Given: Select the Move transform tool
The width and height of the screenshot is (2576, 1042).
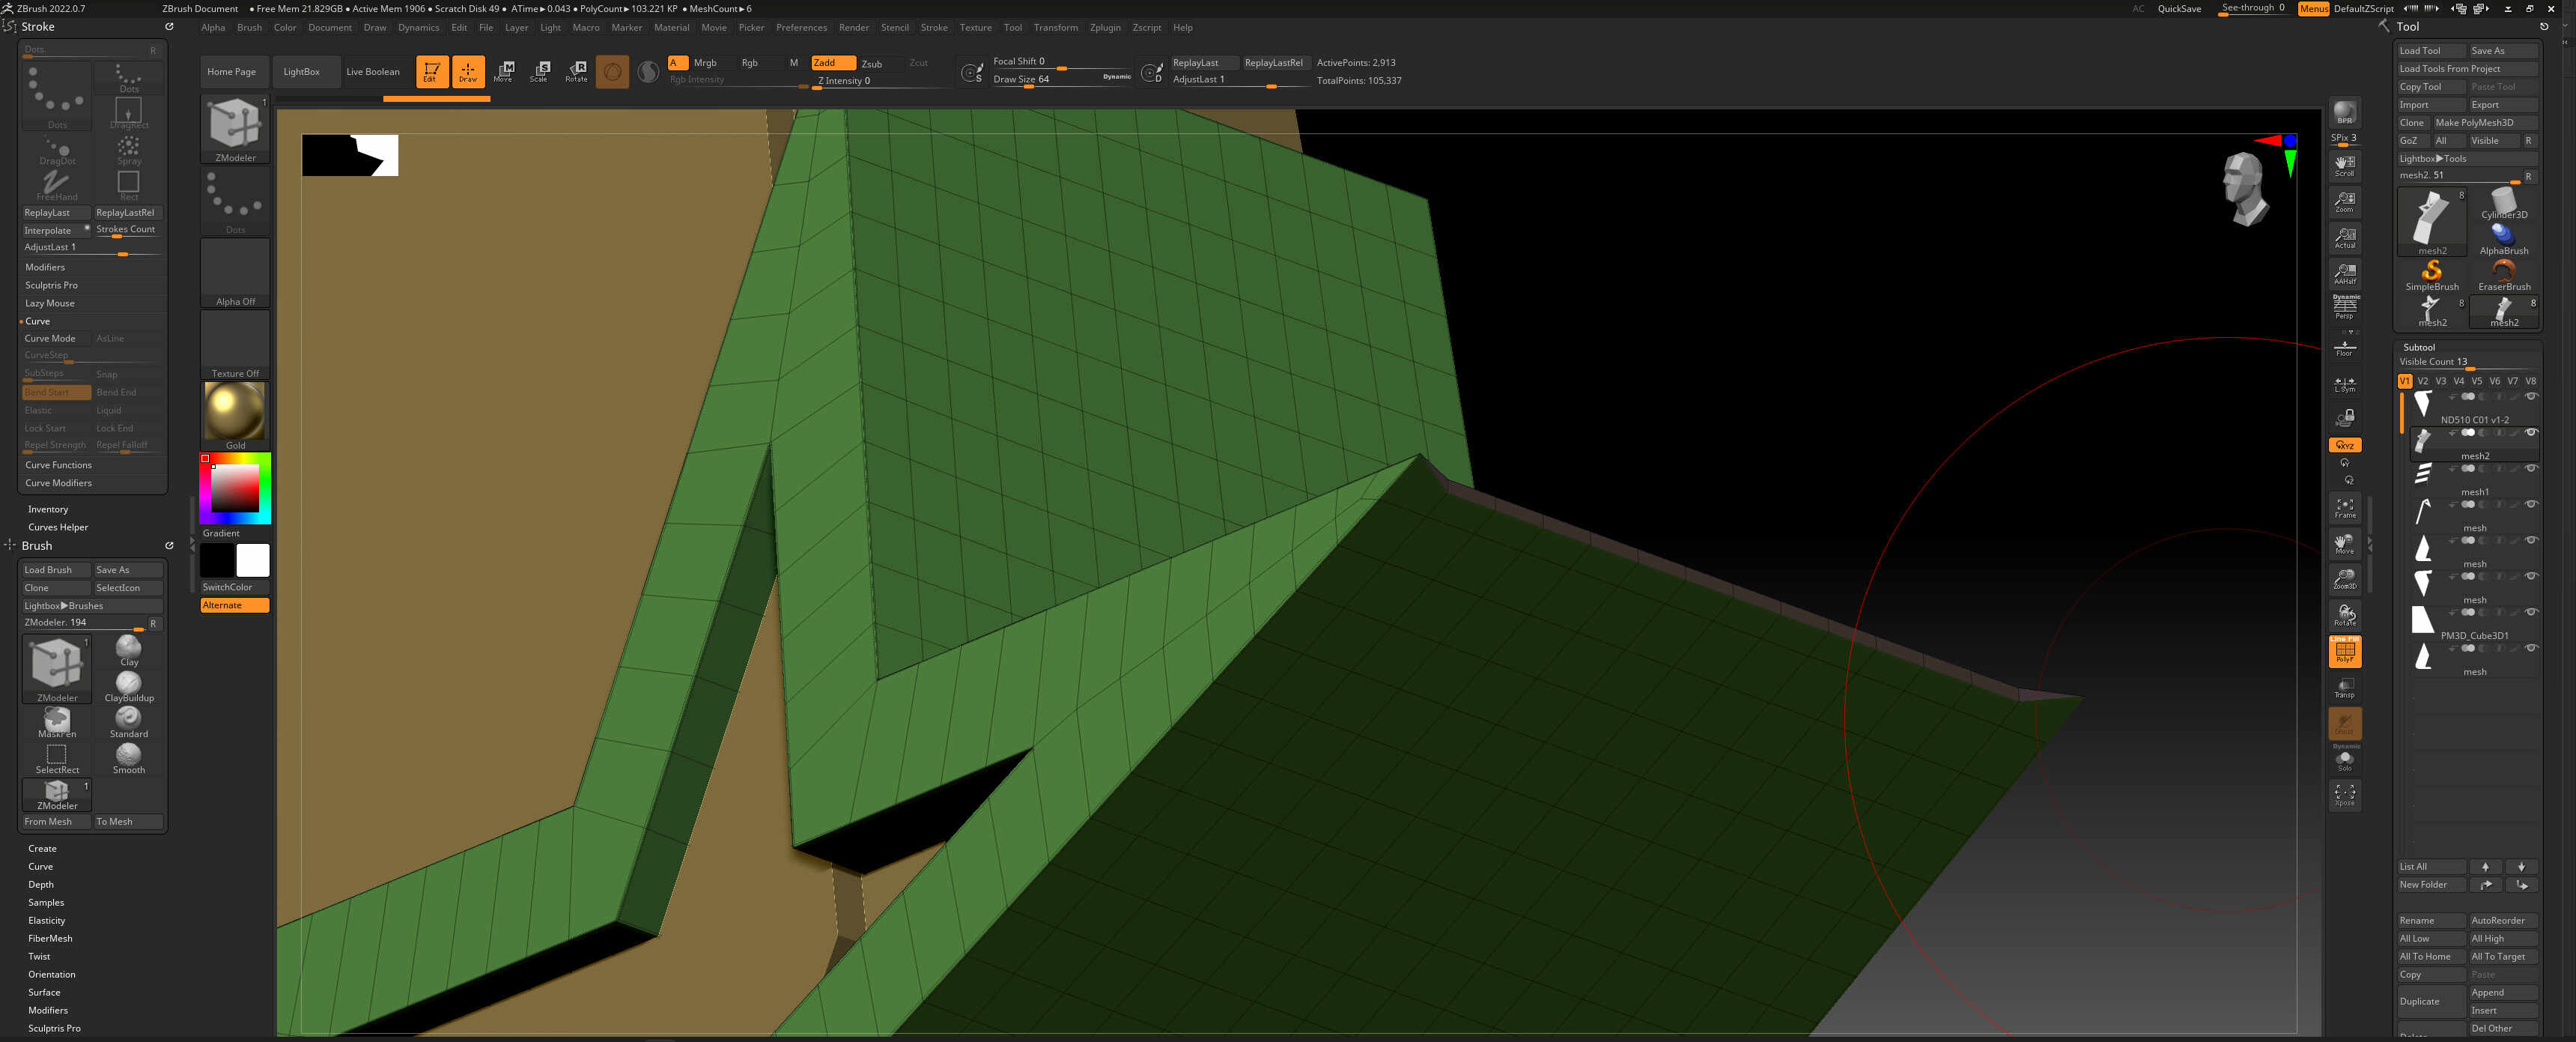Looking at the screenshot, I should pos(504,71).
